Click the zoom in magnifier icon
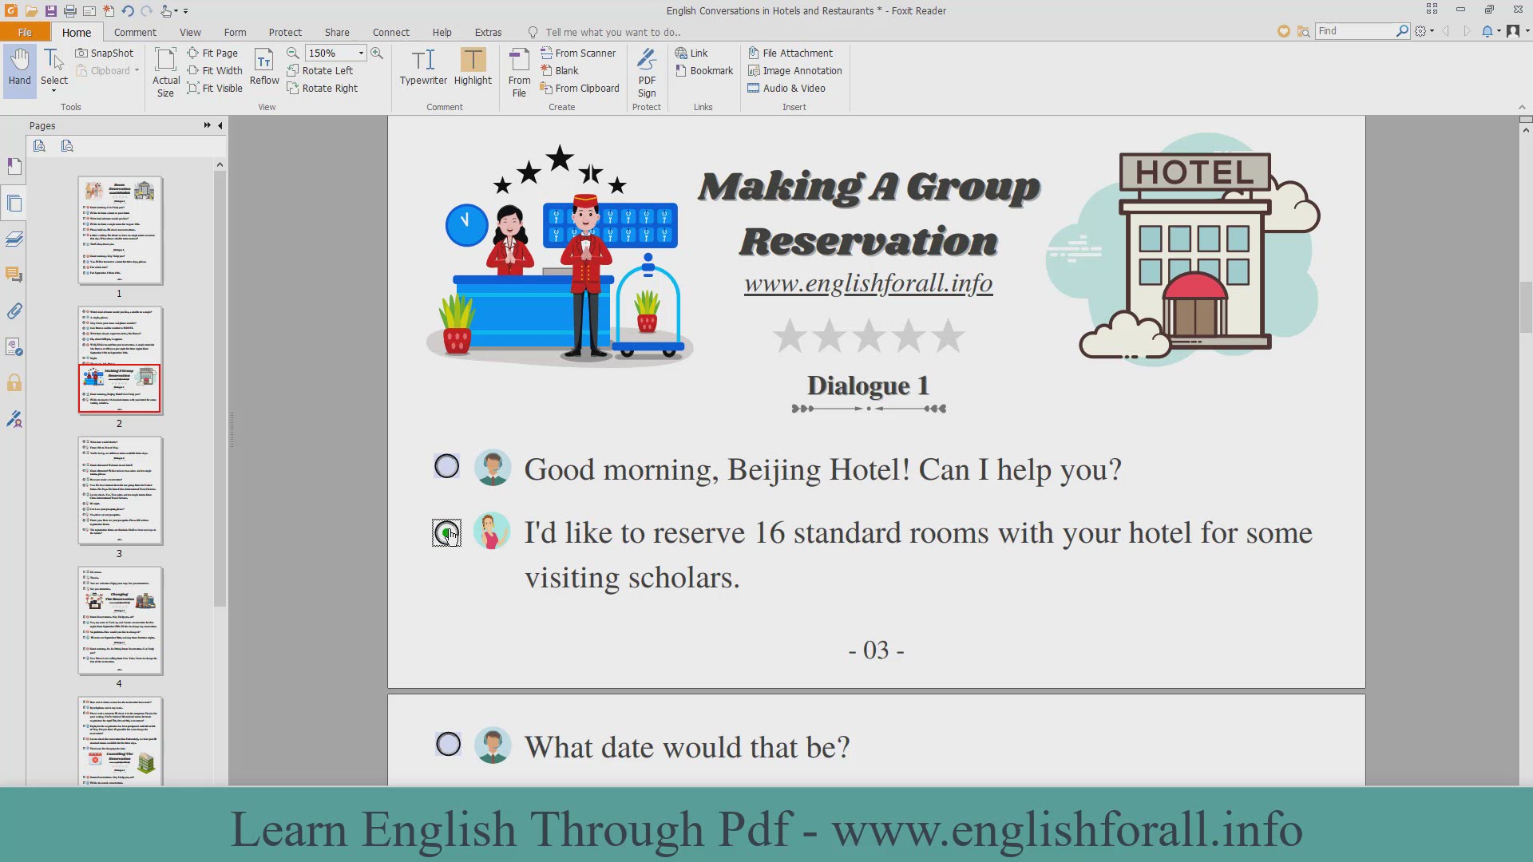 (377, 53)
